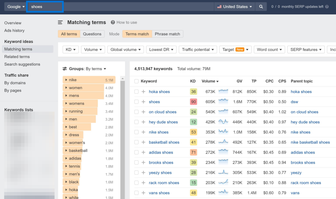The width and height of the screenshot is (336, 199).
Task: Tick the checkbox beside basketball shoes
Action: [x=137, y=142]
